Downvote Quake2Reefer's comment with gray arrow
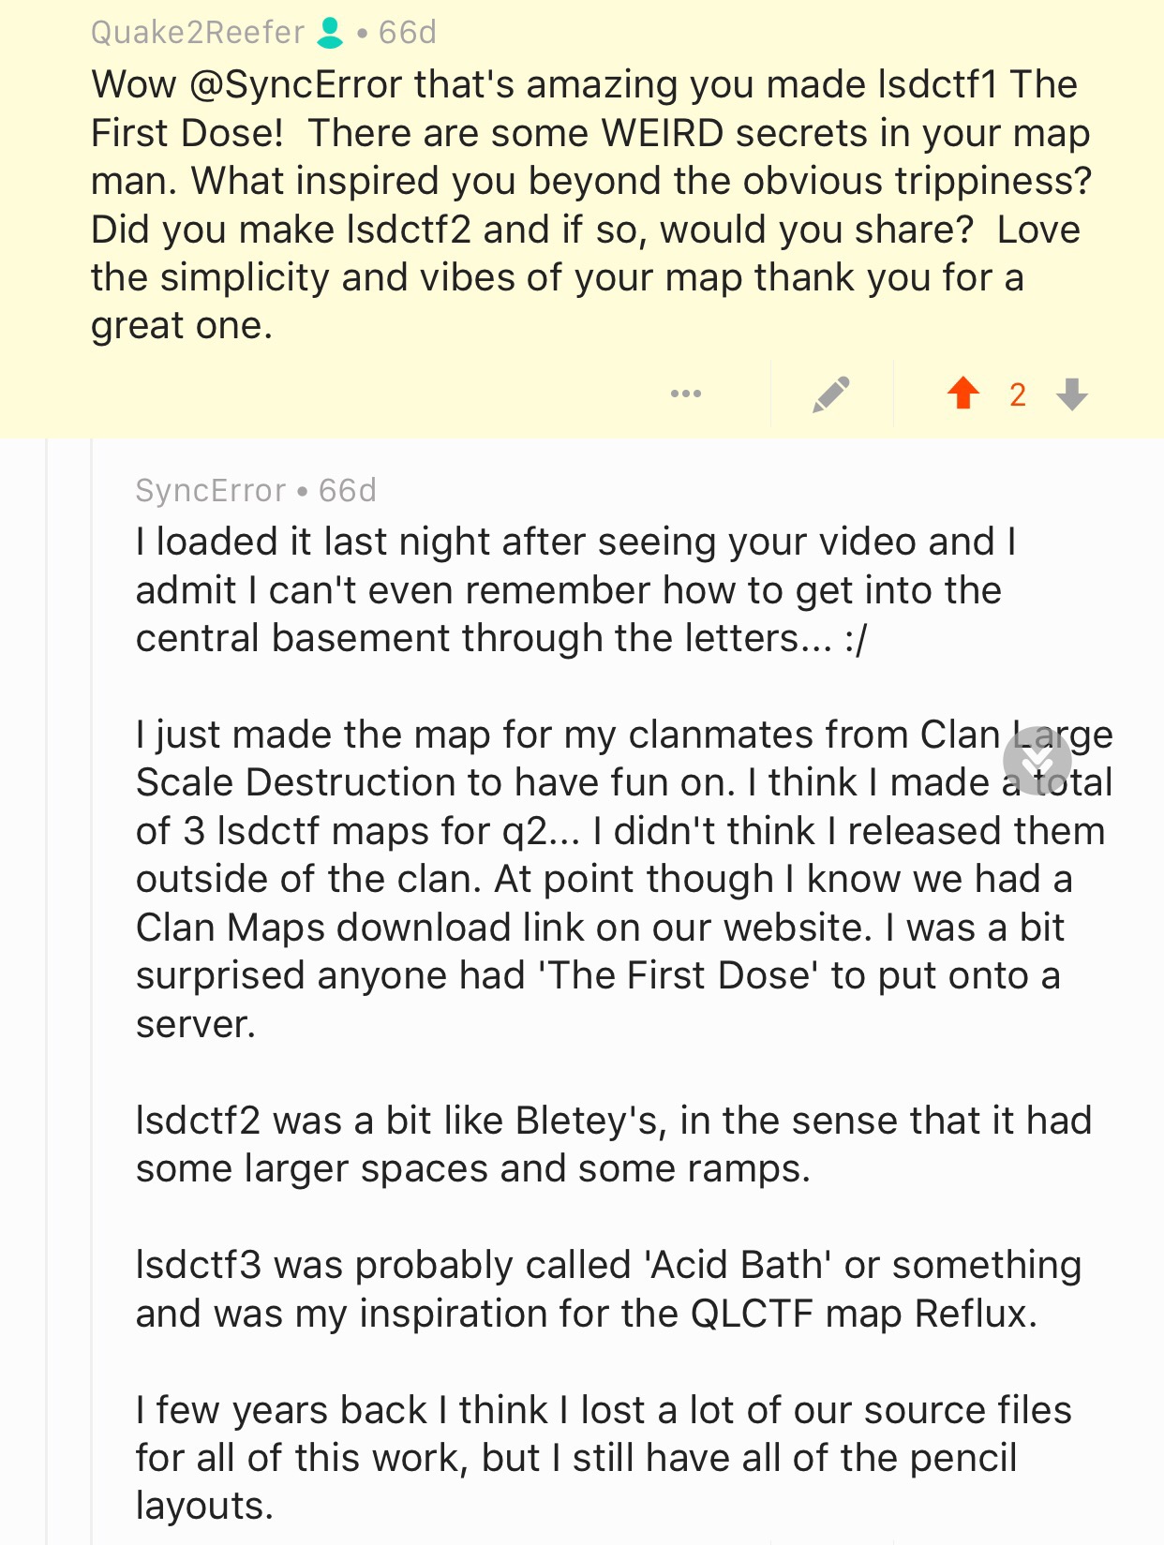1164x1545 pixels. [1071, 394]
